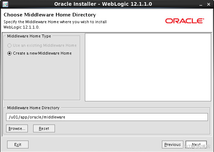This screenshot has width=214, height=152.
Task: Focus the Middleware Home Directory path field
Action: [x=107, y=117]
